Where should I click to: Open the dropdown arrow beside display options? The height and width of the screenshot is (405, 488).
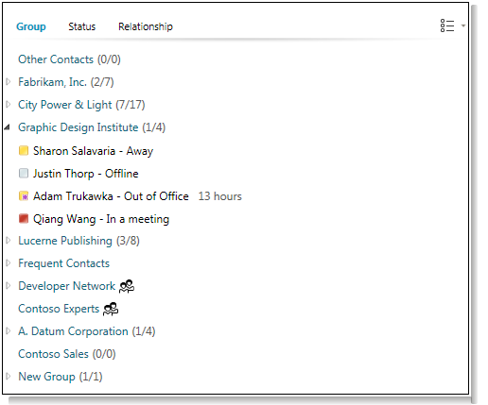click(x=463, y=25)
